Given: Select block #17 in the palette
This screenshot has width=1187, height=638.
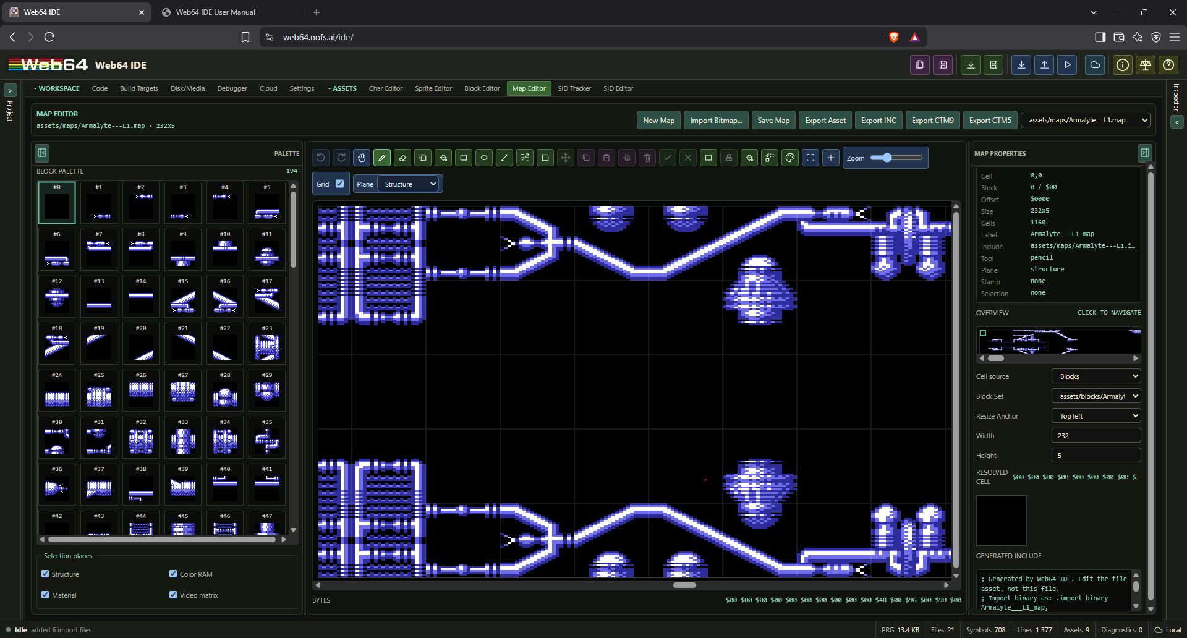Looking at the screenshot, I should 267,297.
